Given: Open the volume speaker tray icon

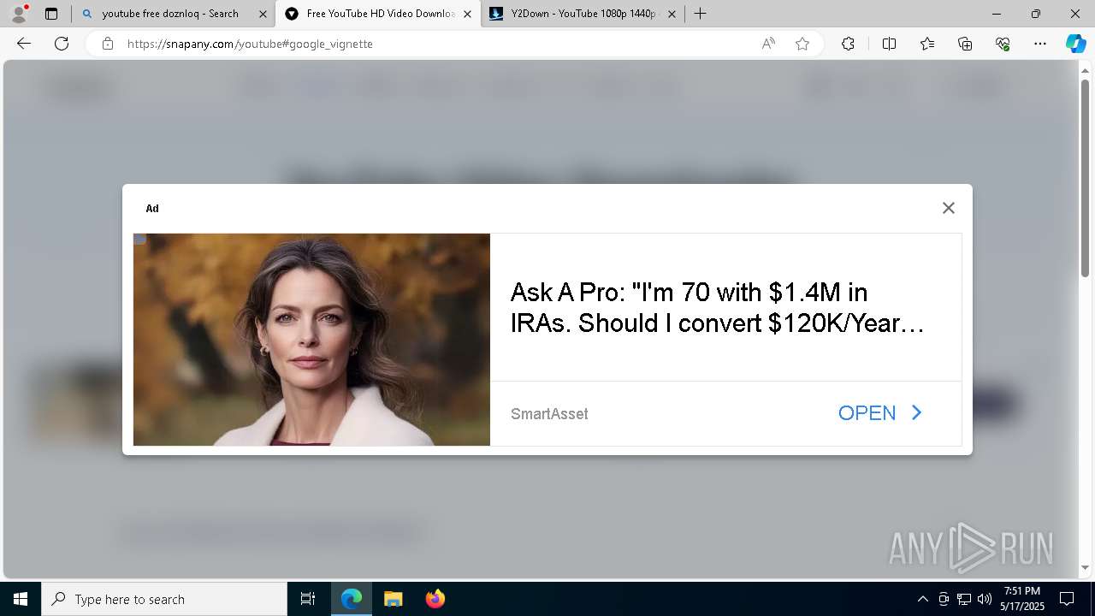Looking at the screenshot, I should [x=985, y=599].
